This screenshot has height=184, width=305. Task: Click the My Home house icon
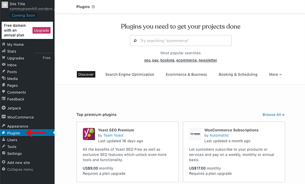[4, 44]
